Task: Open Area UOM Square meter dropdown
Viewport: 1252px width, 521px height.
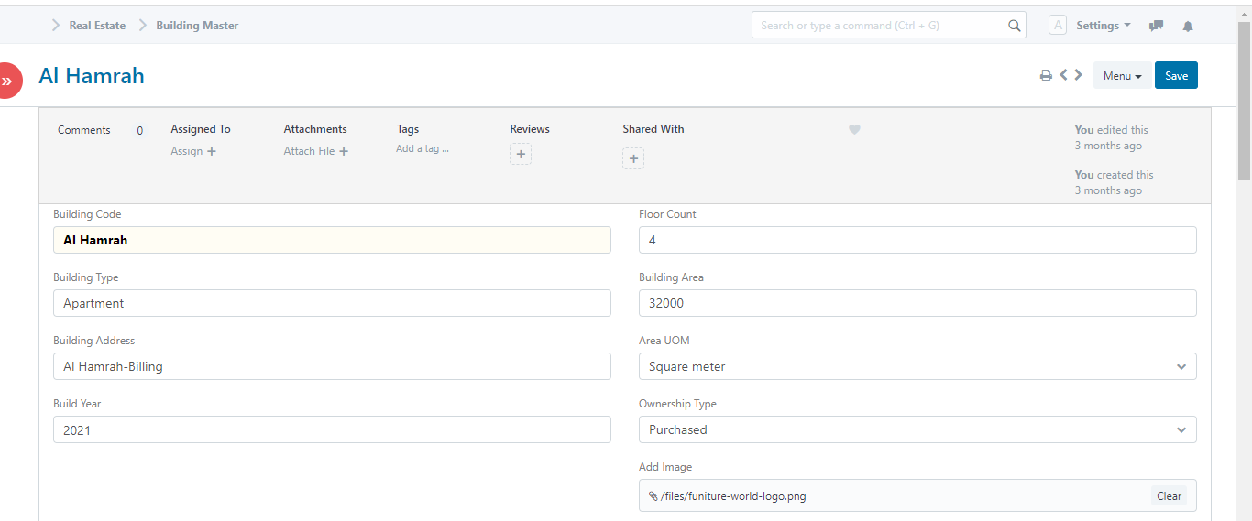Action: (917, 366)
